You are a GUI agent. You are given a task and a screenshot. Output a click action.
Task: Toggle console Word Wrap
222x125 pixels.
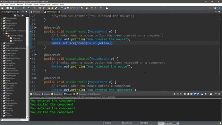pos(191,94)
